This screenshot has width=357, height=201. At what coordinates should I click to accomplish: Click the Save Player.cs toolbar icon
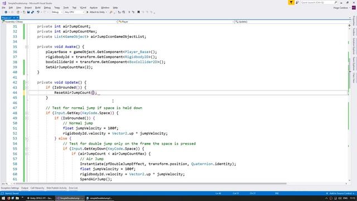click(x=28, y=12)
